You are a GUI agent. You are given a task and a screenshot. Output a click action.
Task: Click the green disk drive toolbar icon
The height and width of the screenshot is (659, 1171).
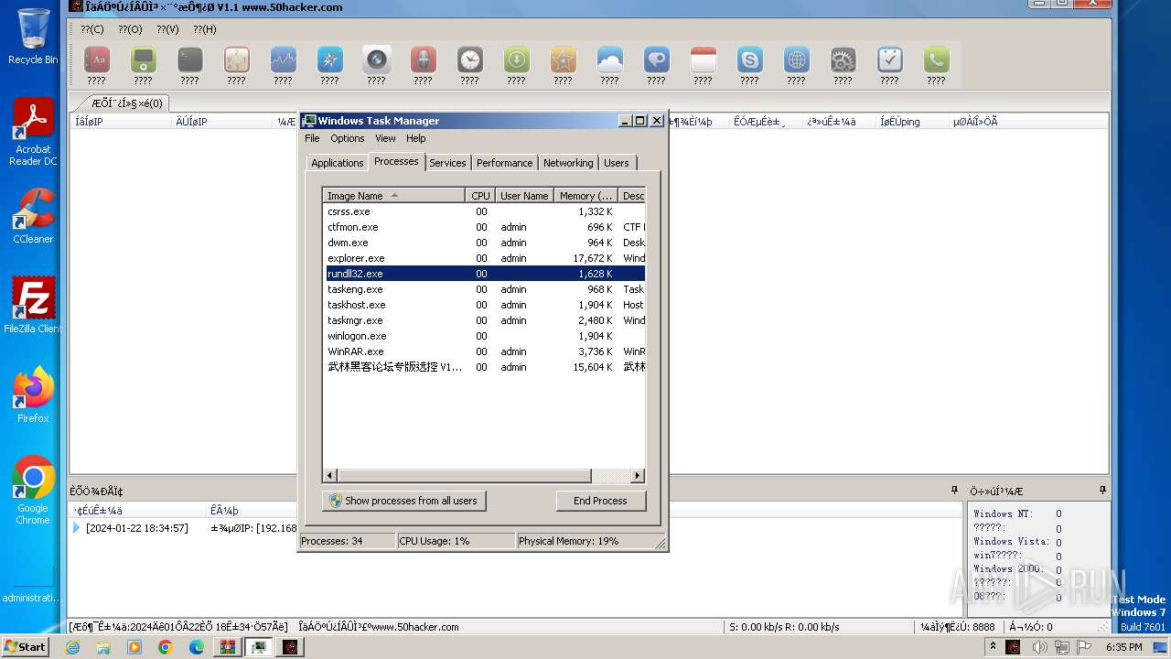coord(144,60)
